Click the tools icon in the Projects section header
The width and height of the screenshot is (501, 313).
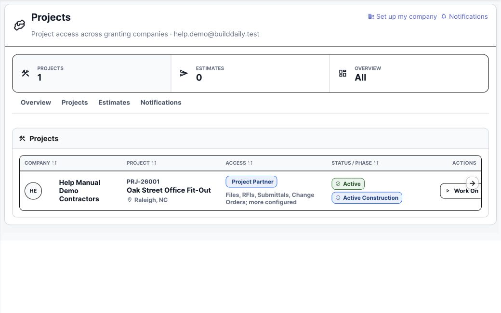22,138
